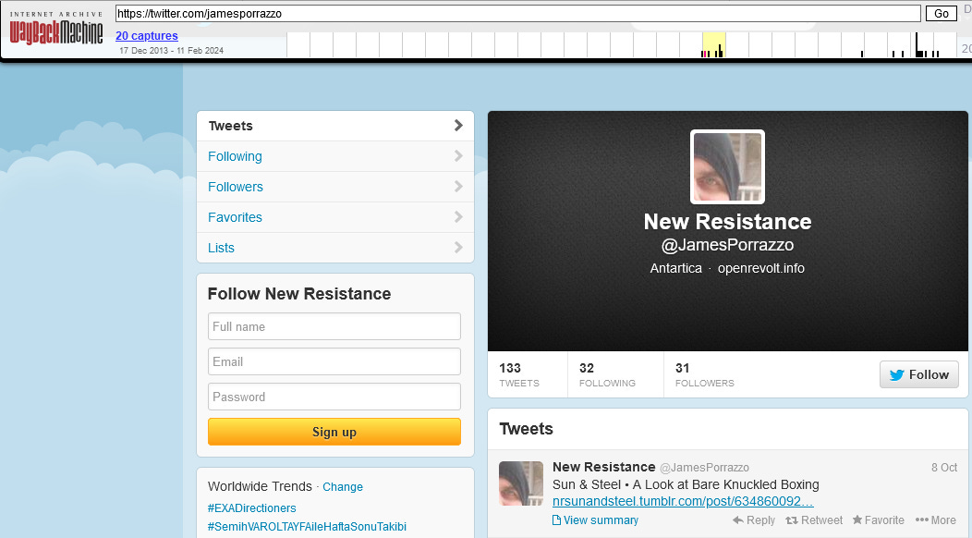Click the @JamesPorrazzo handle in the tweet
972x538 pixels.
(704, 468)
